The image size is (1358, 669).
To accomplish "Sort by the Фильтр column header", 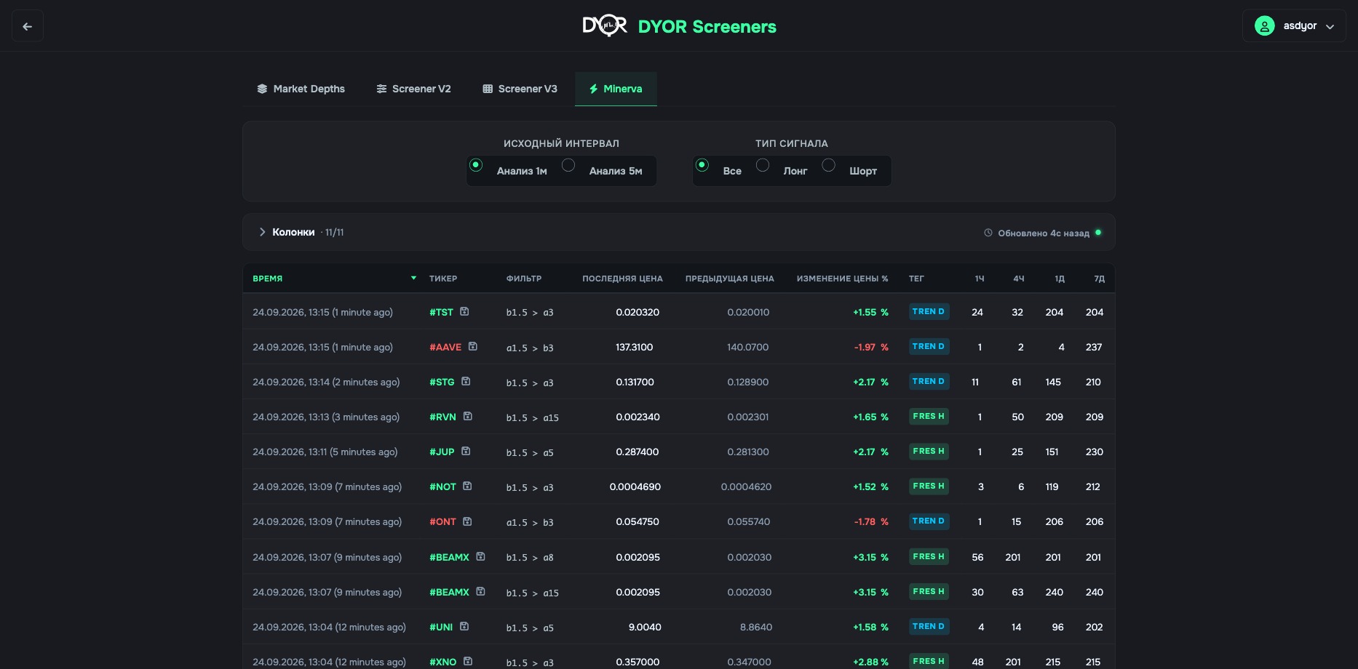I will coord(524,279).
